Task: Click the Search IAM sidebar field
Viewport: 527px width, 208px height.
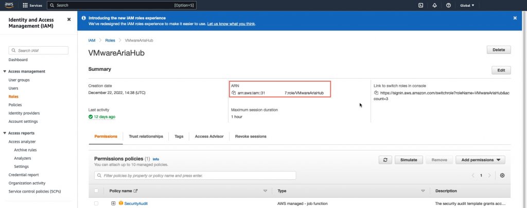Action: (38, 50)
